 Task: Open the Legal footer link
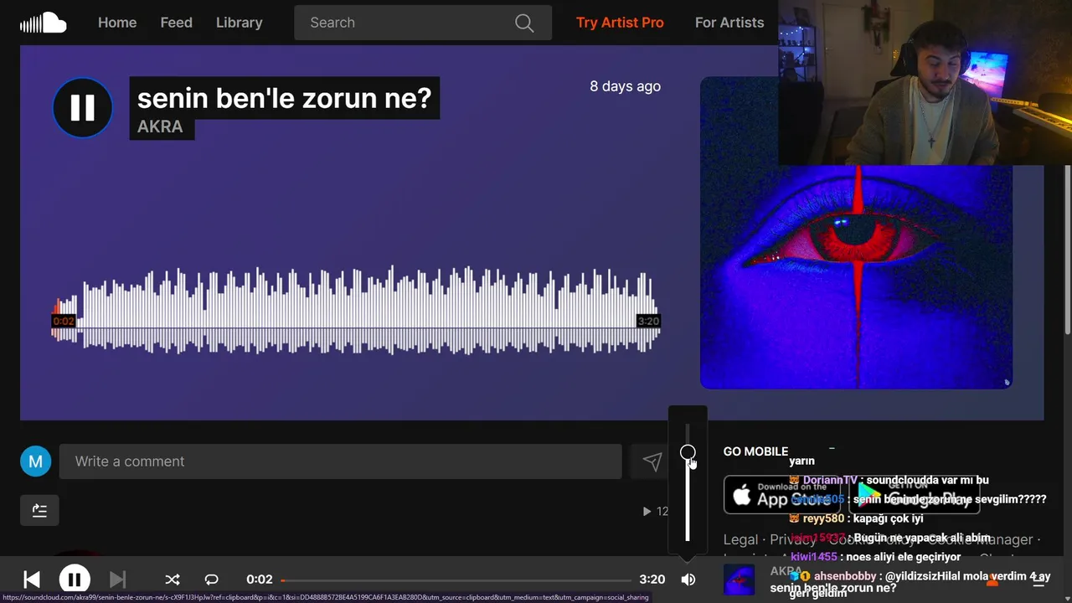click(x=740, y=540)
